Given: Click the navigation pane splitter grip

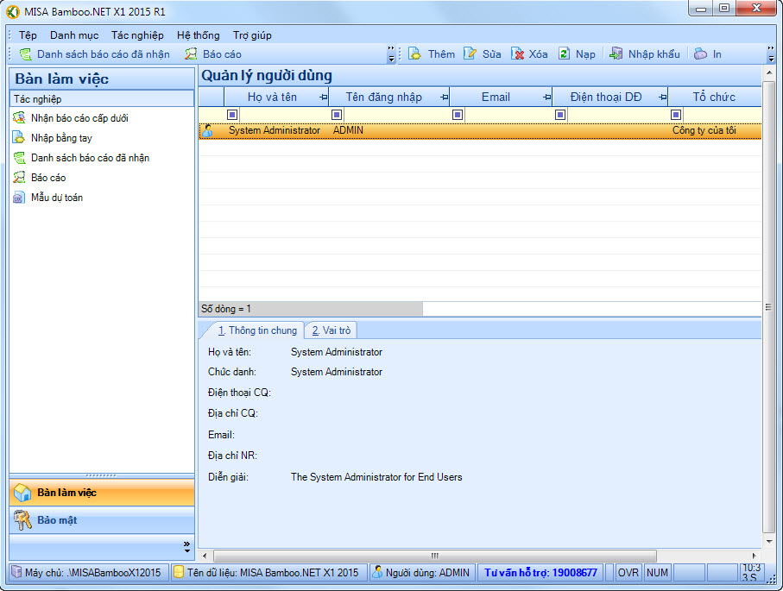Looking at the screenshot, I should point(101,475).
